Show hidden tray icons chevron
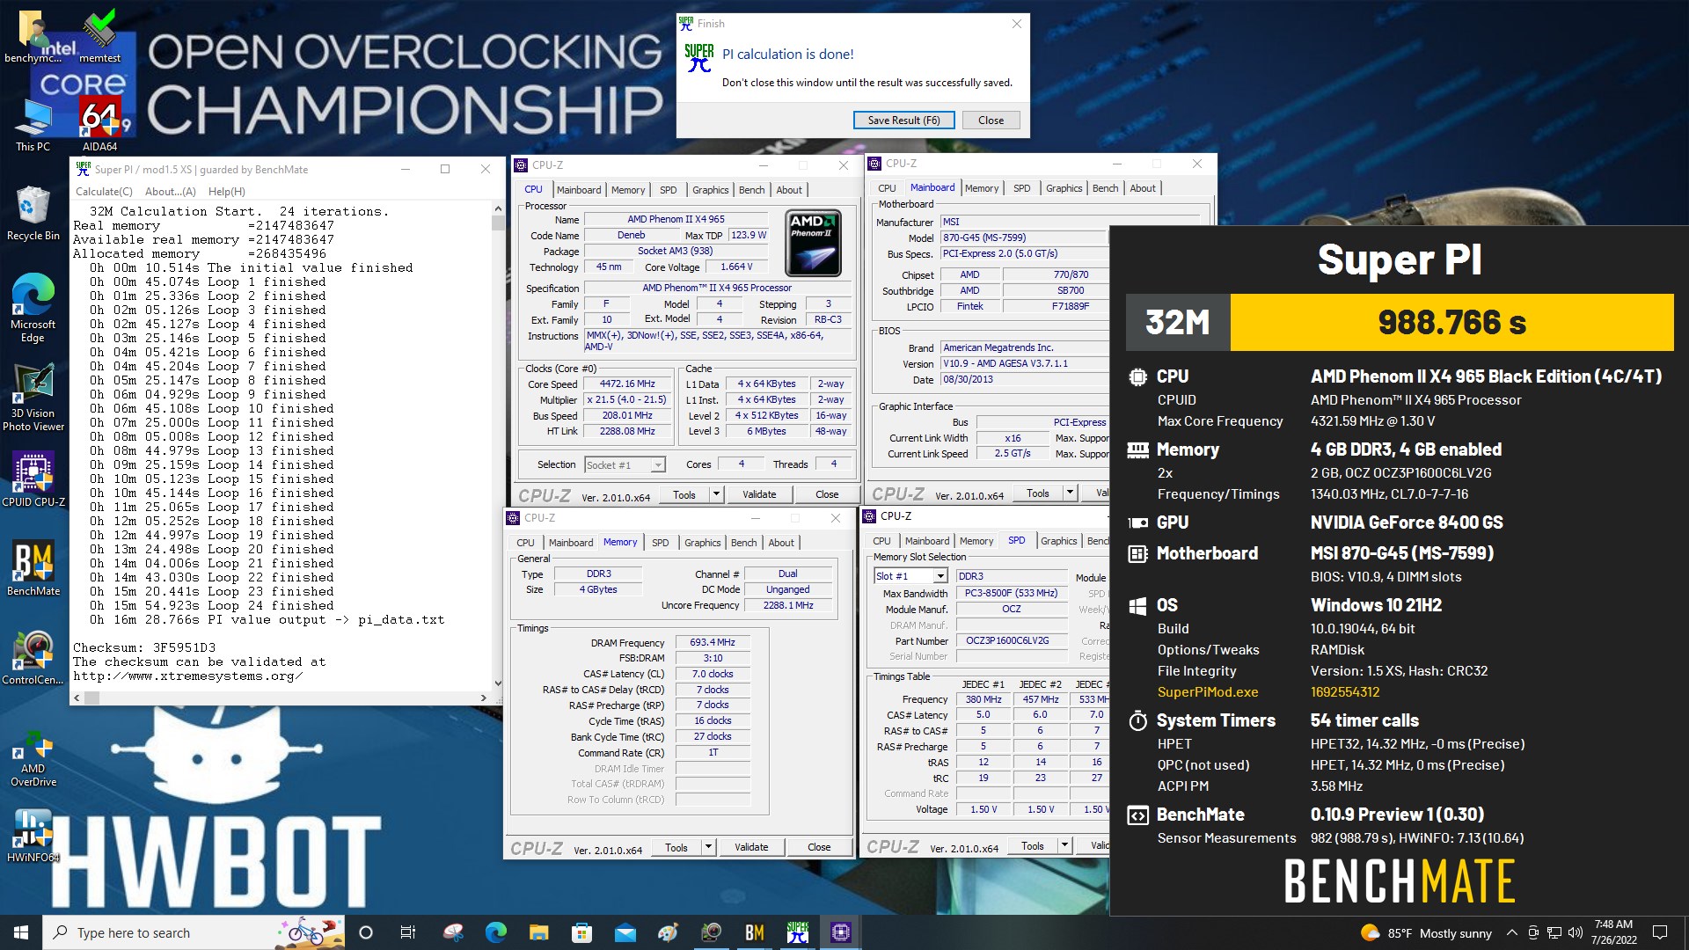The image size is (1689, 950). point(1511,932)
